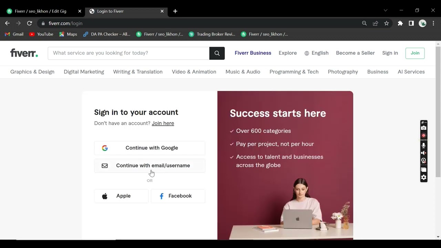The image size is (441, 248).
Task: Click the site padlock icon in address bar
Action: tap(43, 23)
